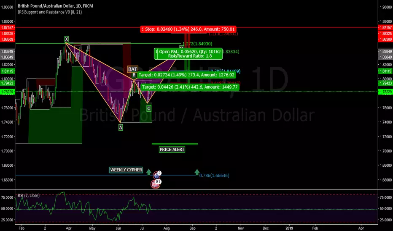
Task: Select the 0.786(1.66646) Fibonacci level label
Action: pos(214,176)
